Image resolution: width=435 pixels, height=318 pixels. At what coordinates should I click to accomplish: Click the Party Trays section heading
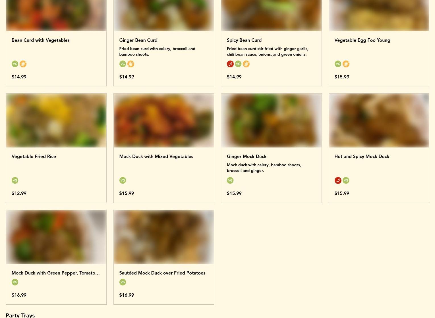coord(20,315)
